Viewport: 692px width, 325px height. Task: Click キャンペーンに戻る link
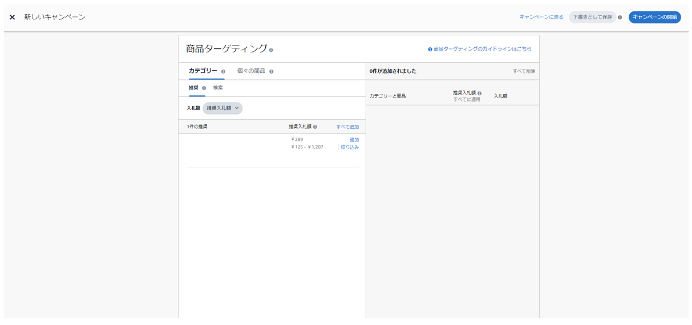tap(541, 17)
